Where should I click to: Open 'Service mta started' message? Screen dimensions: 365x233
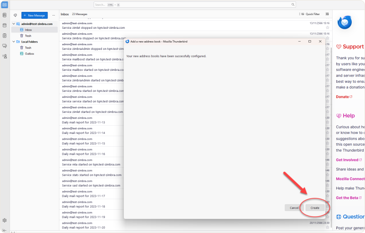pos(92,162)
